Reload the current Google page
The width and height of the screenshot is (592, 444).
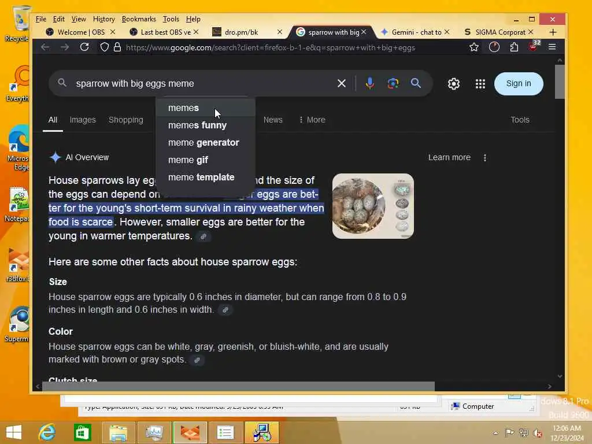click(x=84, y=47)
